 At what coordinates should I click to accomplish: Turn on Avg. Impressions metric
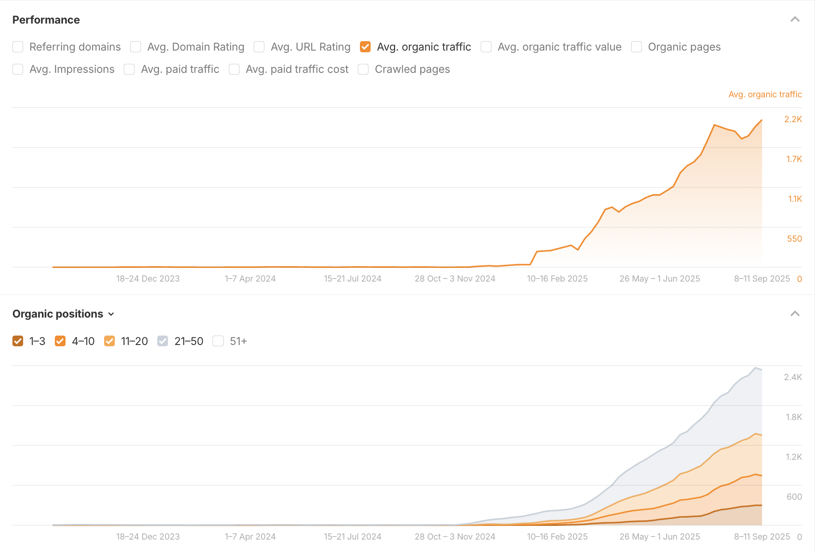18,69
